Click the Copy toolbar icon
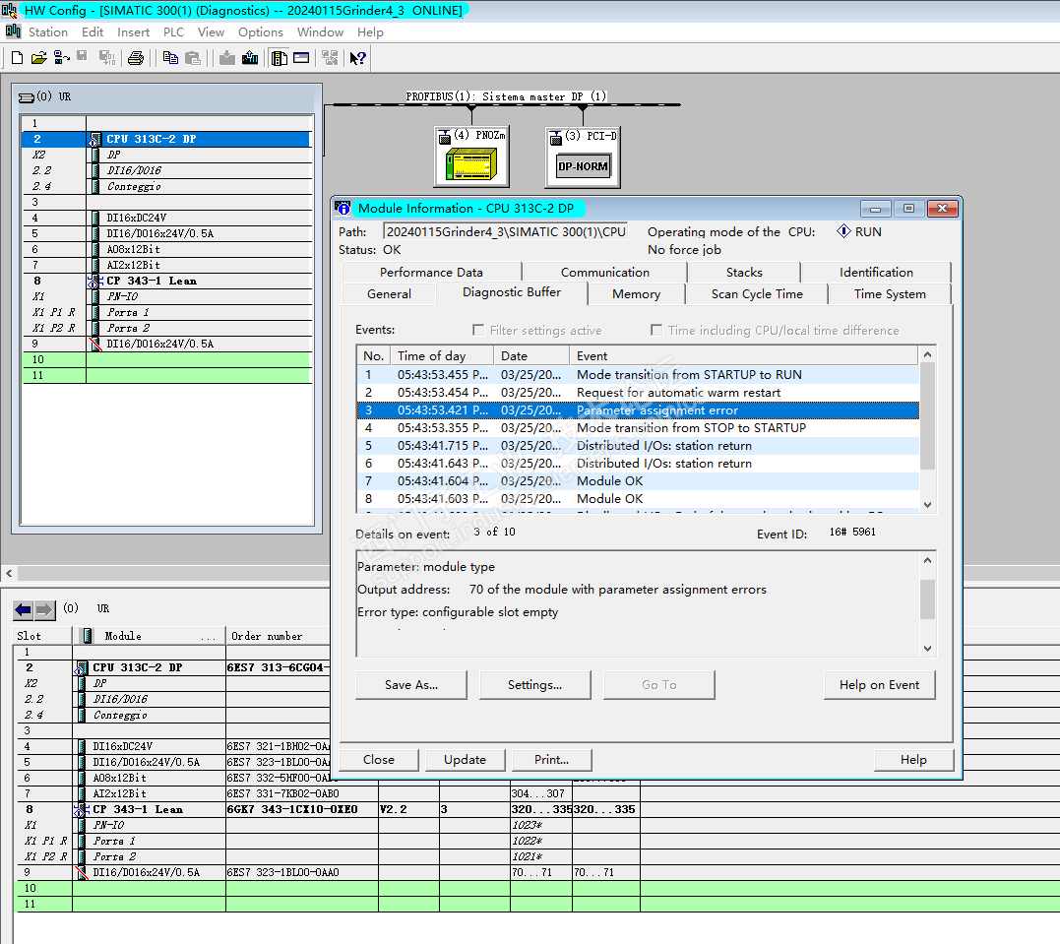This screenshot has height=944, width=1060. click(170, 58)
